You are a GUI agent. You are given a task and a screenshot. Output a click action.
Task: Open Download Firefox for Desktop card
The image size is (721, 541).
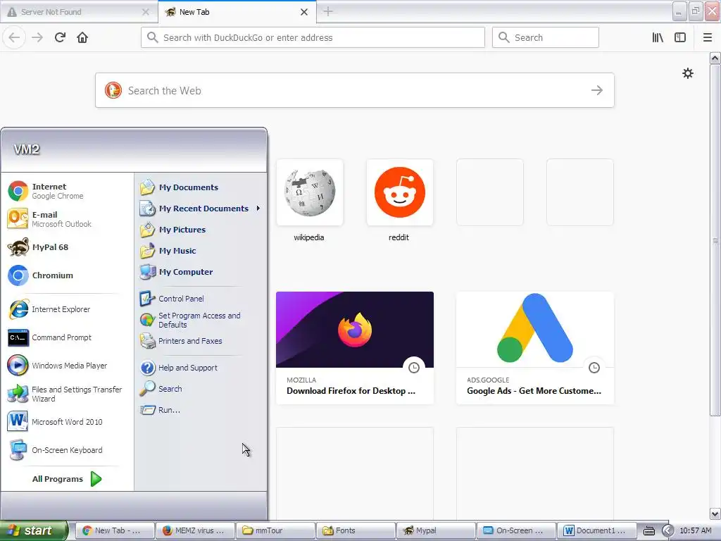pos(355,348)
